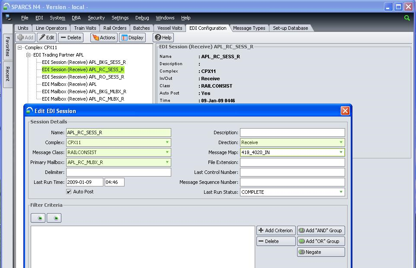The image size is (416, 268).
Task: Switch to the Set-up Database tab
Action: pyautogui.click(x=291, y=28)
